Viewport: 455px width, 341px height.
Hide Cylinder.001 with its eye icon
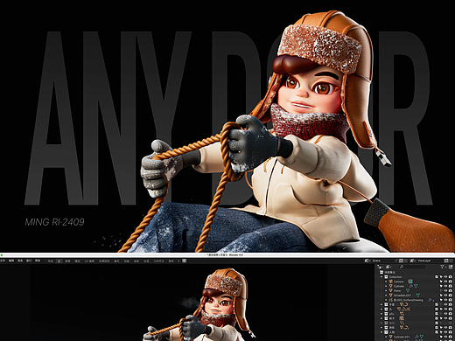click(x=445, y=337)
